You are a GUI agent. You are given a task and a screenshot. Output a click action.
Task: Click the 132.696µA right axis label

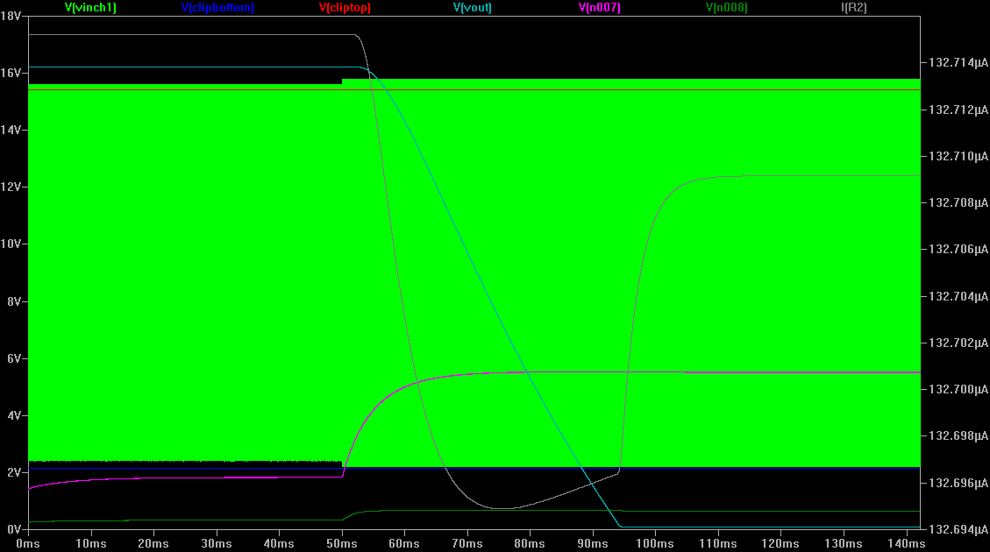click(958, 483)
